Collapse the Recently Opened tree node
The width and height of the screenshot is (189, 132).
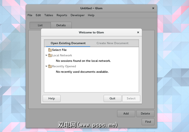click(x=46, y=66)
